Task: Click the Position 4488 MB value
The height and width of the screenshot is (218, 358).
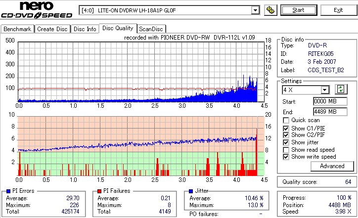Action: click(340, 205)
